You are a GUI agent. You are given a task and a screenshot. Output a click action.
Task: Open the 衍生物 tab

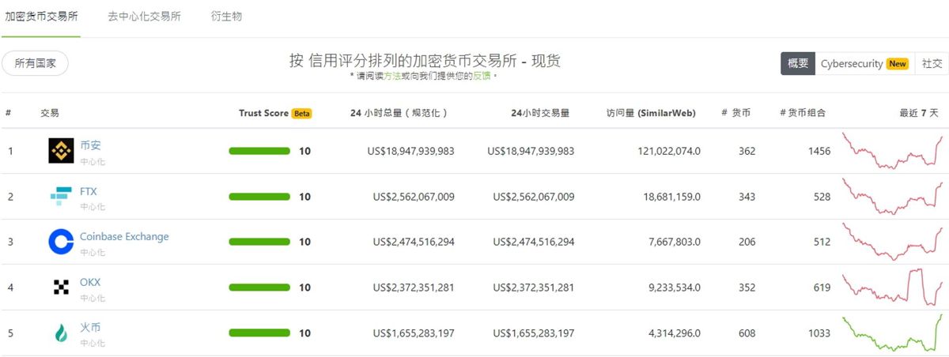coord(226,16)
